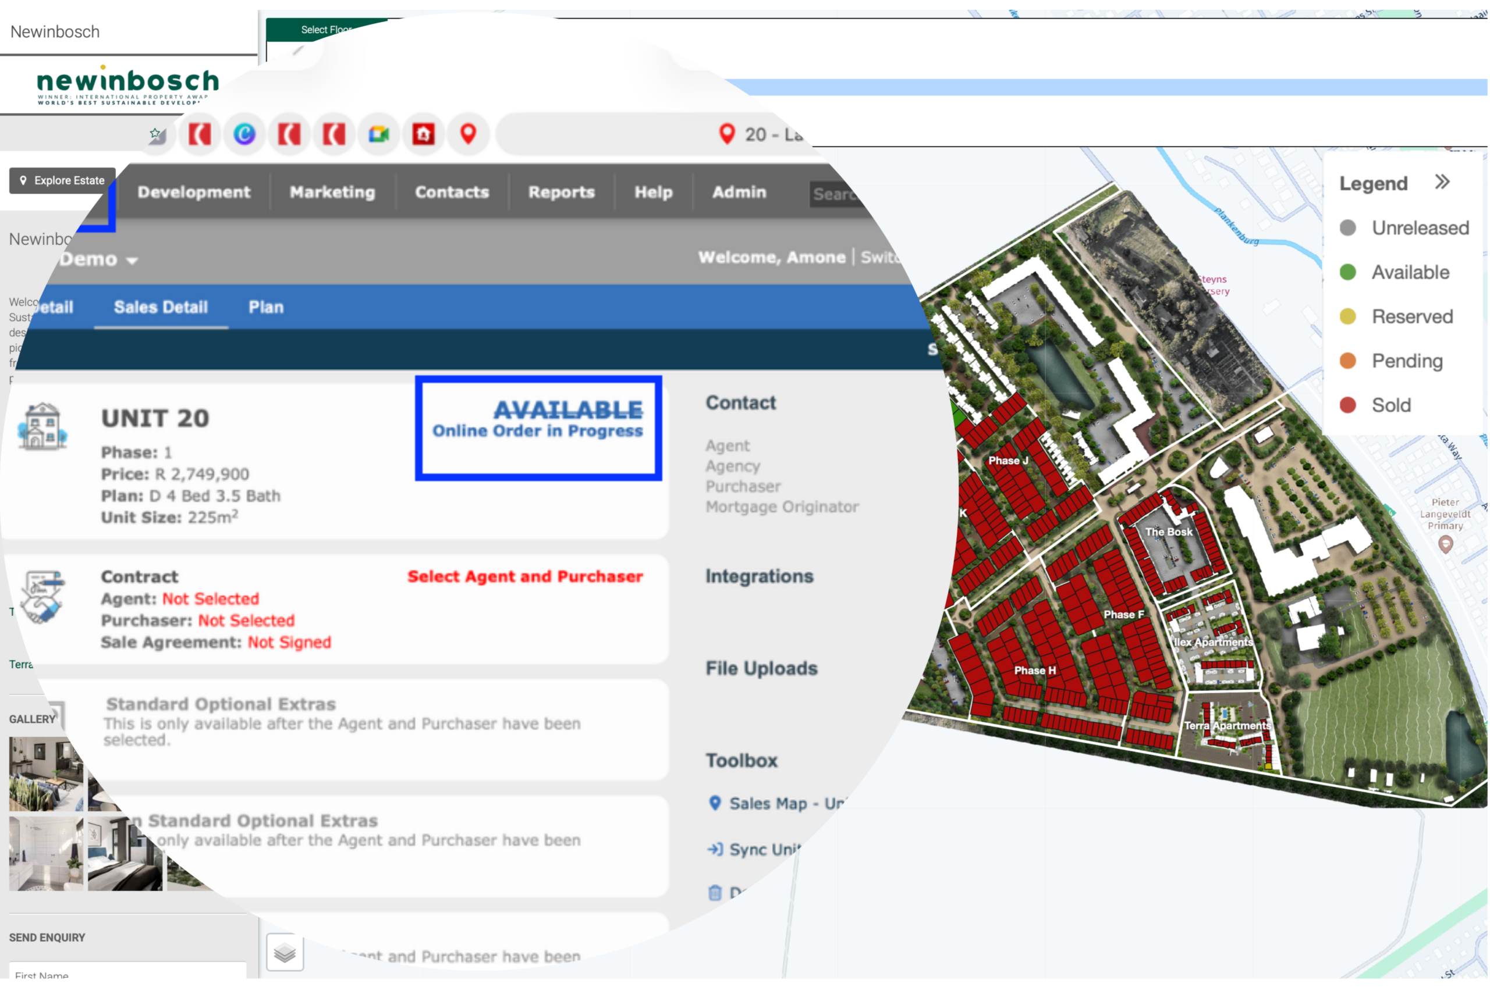Screen dimensions: 1490x991
Task: Click the Newinbosch logo
Action: tap(127, 85)
